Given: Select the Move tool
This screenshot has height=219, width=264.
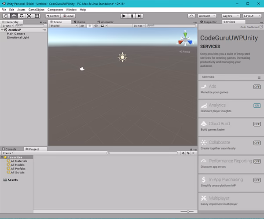Looking at the screenshot, I should click(14, 16).
